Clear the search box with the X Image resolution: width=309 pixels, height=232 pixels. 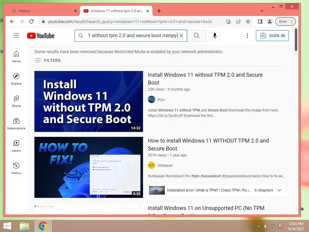click(181, 36)
